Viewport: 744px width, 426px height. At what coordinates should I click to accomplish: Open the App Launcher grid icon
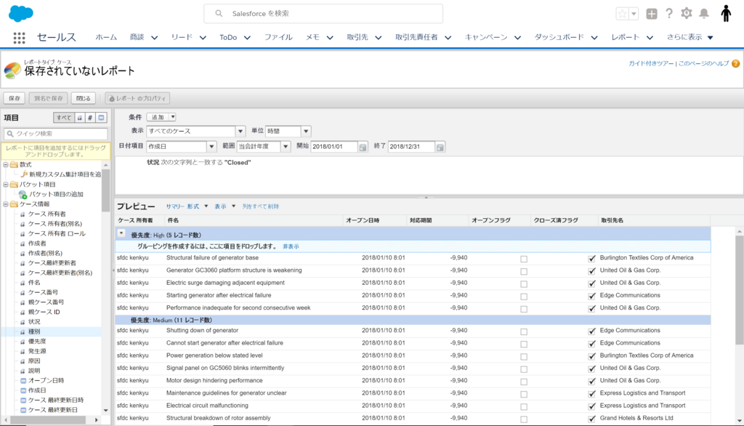click(x=19, y=38)
